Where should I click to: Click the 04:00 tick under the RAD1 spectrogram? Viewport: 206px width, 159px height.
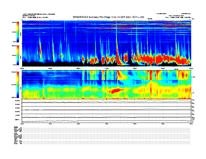tap(50, 68)
